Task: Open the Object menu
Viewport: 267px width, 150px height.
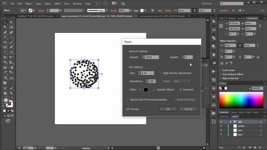Action: click(29, 4)
